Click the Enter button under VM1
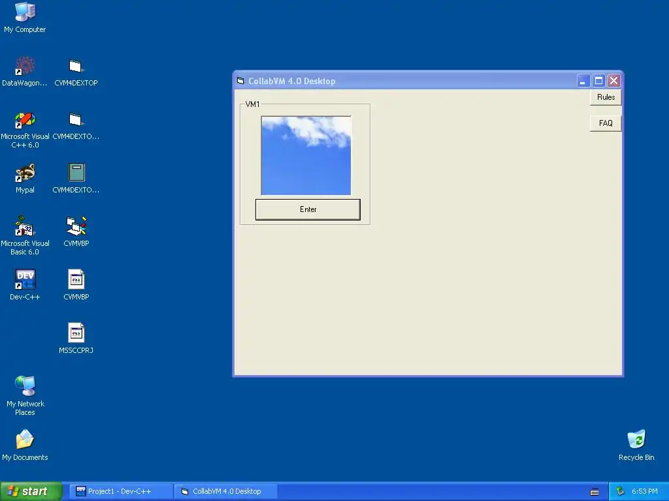 pos(308,209)
